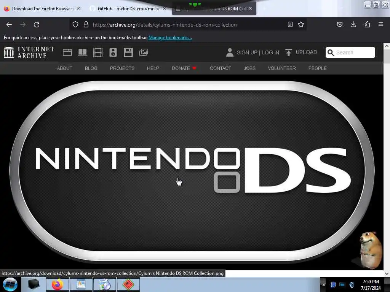390x292 pixels.
Task: Close the Nintendo DS ROM Collection tab
Action: (x=250, y=8)
